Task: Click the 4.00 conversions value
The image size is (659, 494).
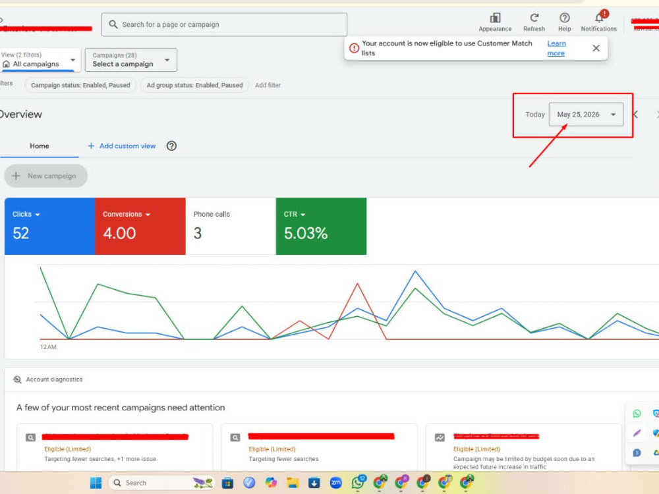Action: pos(119,233)
